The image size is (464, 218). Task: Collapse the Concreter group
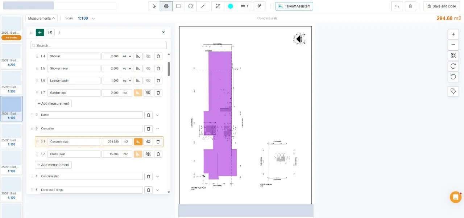coord(157,128)
